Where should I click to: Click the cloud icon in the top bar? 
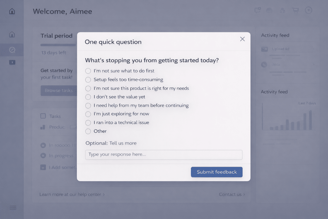pyautogui.click(x=269, y=10)
